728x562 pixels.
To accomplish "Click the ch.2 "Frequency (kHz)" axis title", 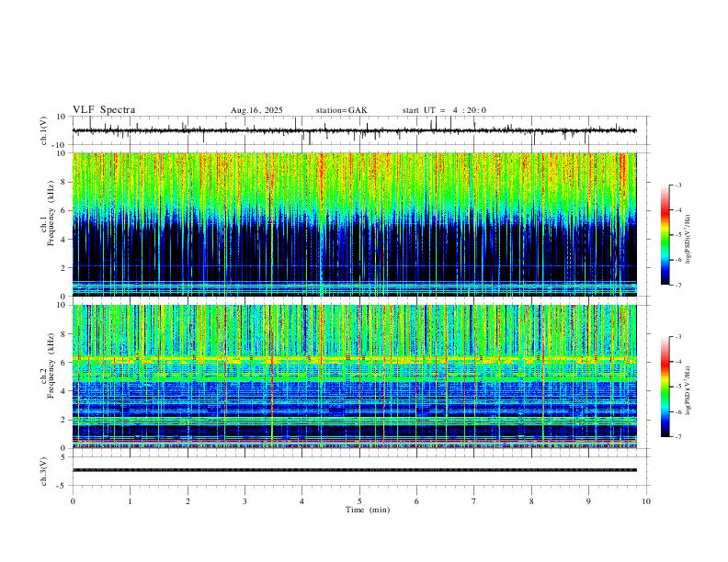I will (x=51, y=365).
